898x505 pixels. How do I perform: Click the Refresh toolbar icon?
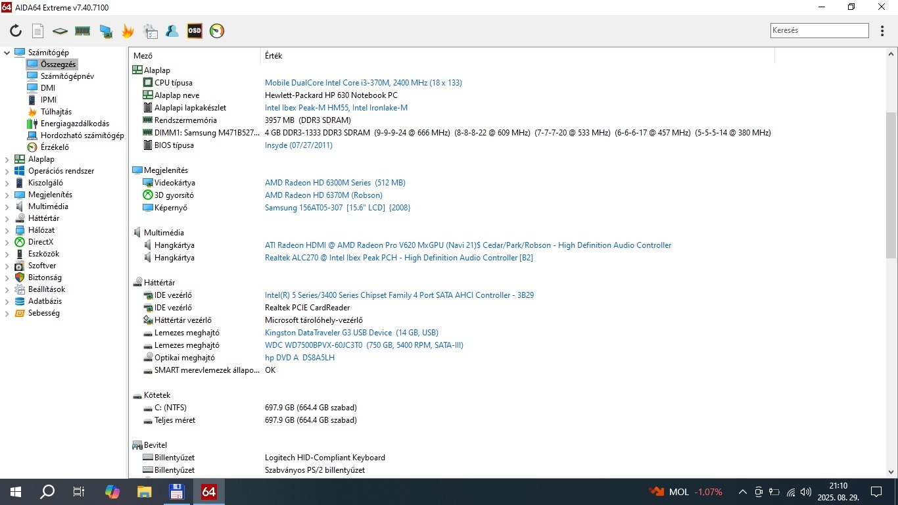tap(16, 31)
